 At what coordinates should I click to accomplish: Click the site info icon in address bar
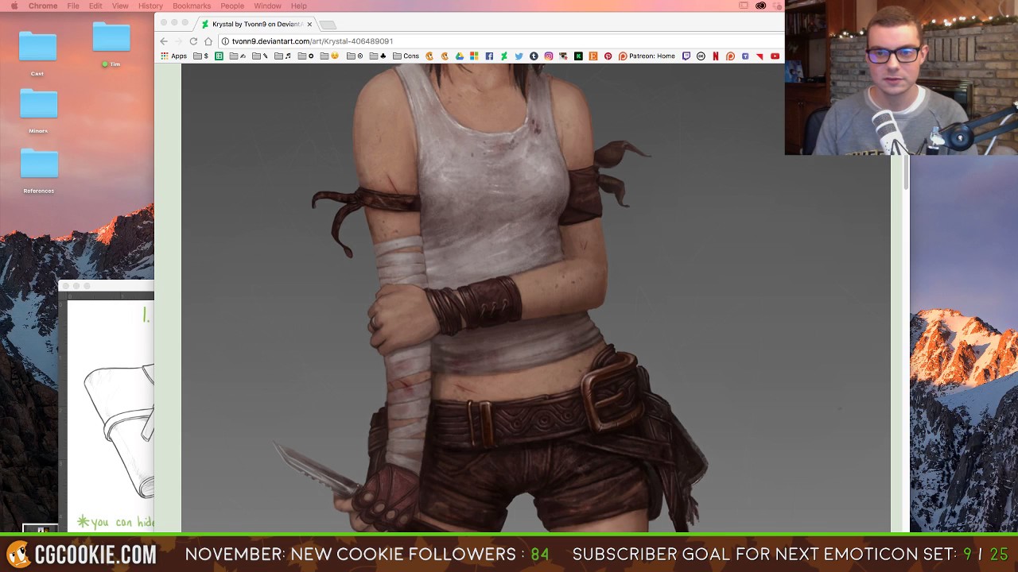tap(225, 41)
